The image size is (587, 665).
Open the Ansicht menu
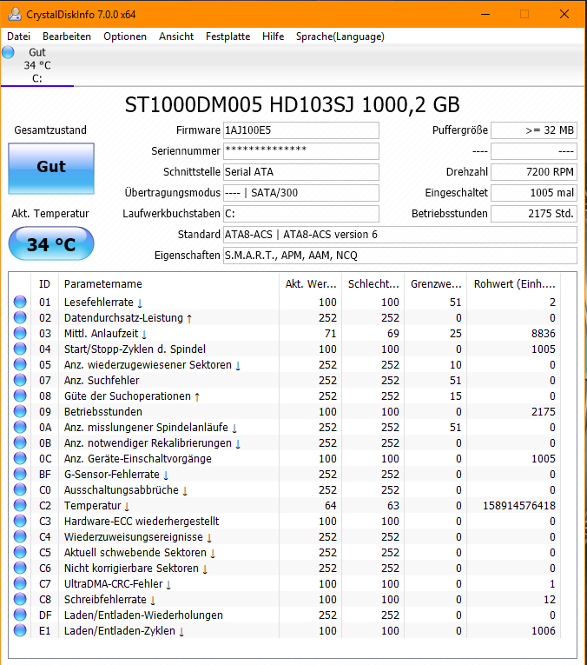click(x=176, y=37)
